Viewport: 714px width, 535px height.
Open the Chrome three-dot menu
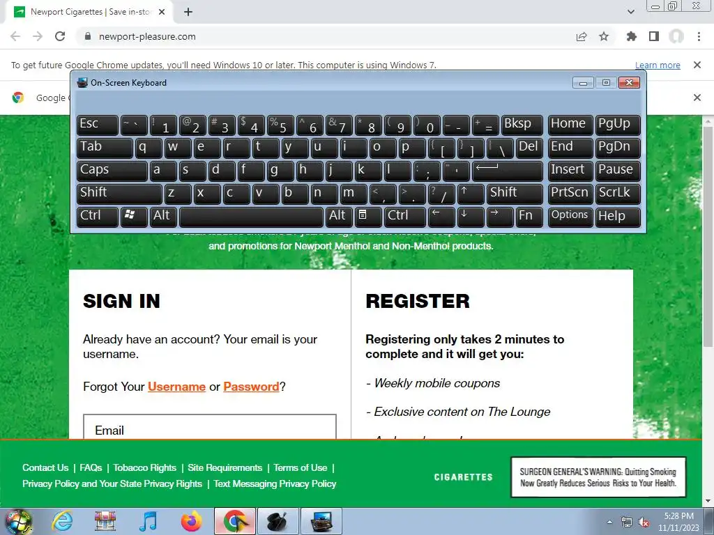tap(699, 36)
